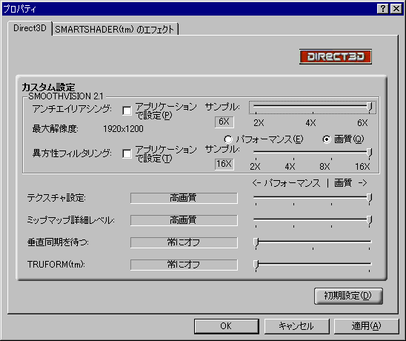This screenshot has width=406, height=341.
Task: Click the 垂直同期を待つ 常にオフ value field
Action: point(184,243)
